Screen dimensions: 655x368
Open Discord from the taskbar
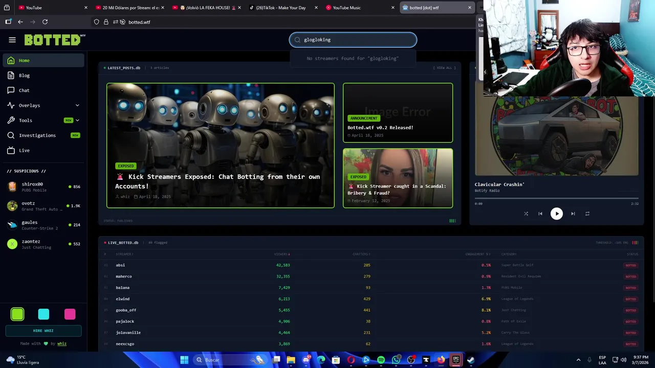[306, 360]
